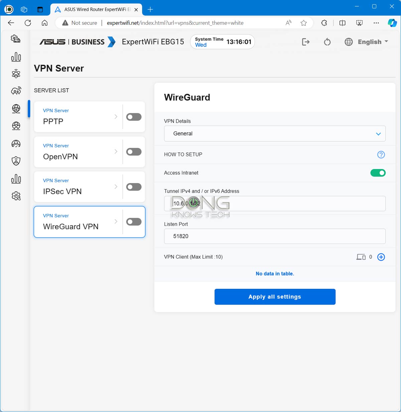Expand OpenVPN server chevron
Screen dimensions: 401x412
[x=116, y=151]
